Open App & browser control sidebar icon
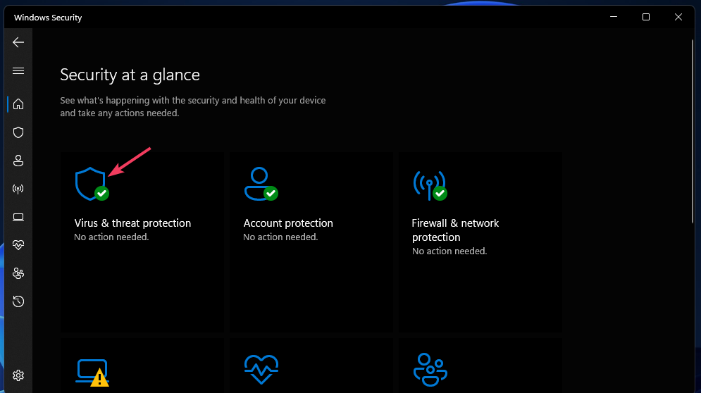 click(18, 218)
